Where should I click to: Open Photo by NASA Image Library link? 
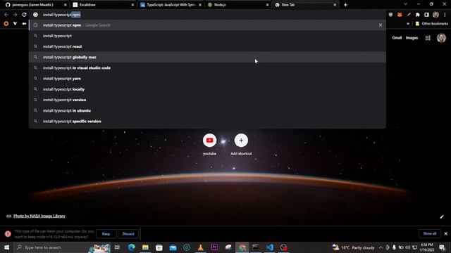point(39,216)
